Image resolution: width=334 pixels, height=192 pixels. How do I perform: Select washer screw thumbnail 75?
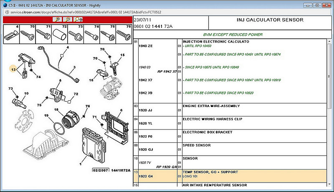(x=108, y=34)
